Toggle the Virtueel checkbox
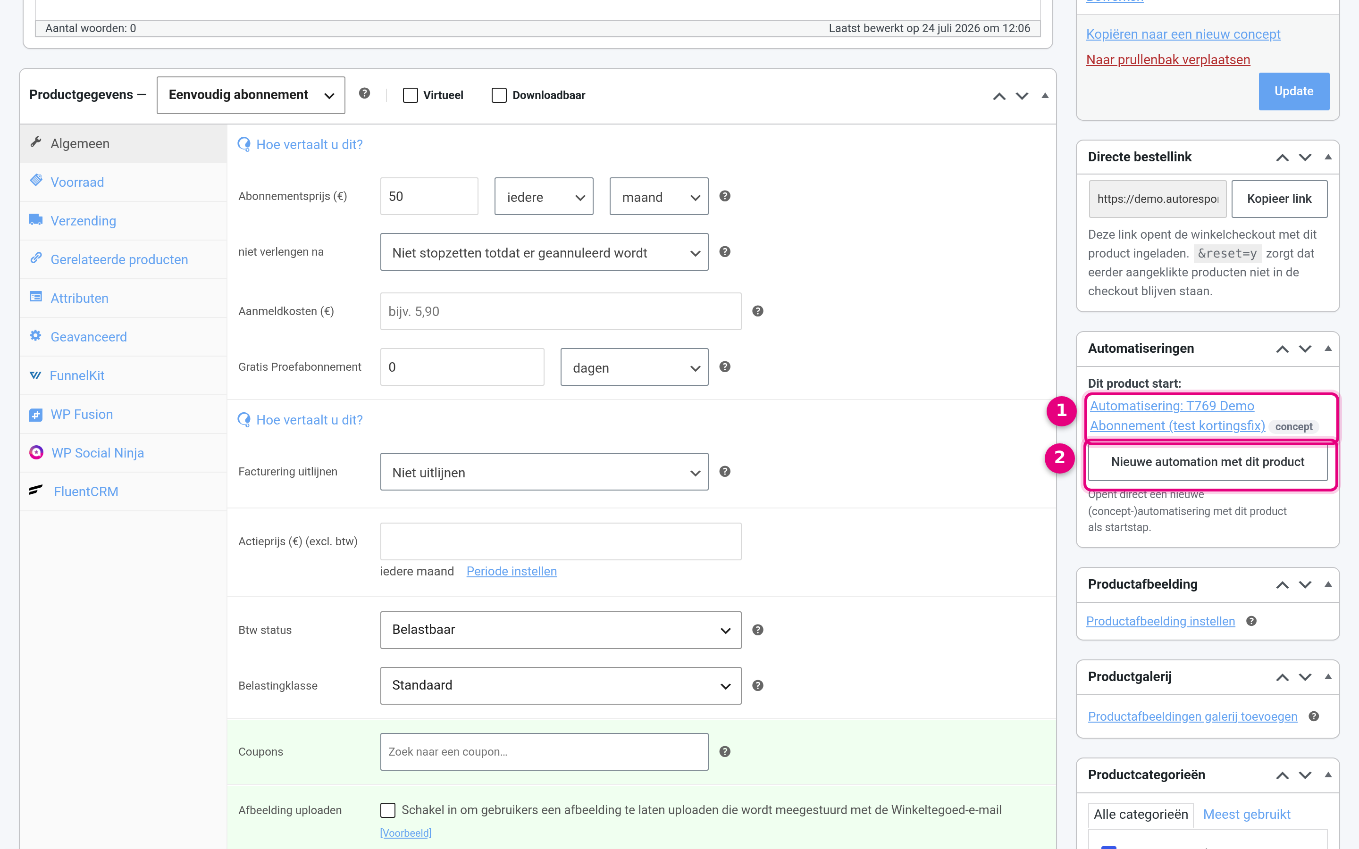 (x=411, y=95)
